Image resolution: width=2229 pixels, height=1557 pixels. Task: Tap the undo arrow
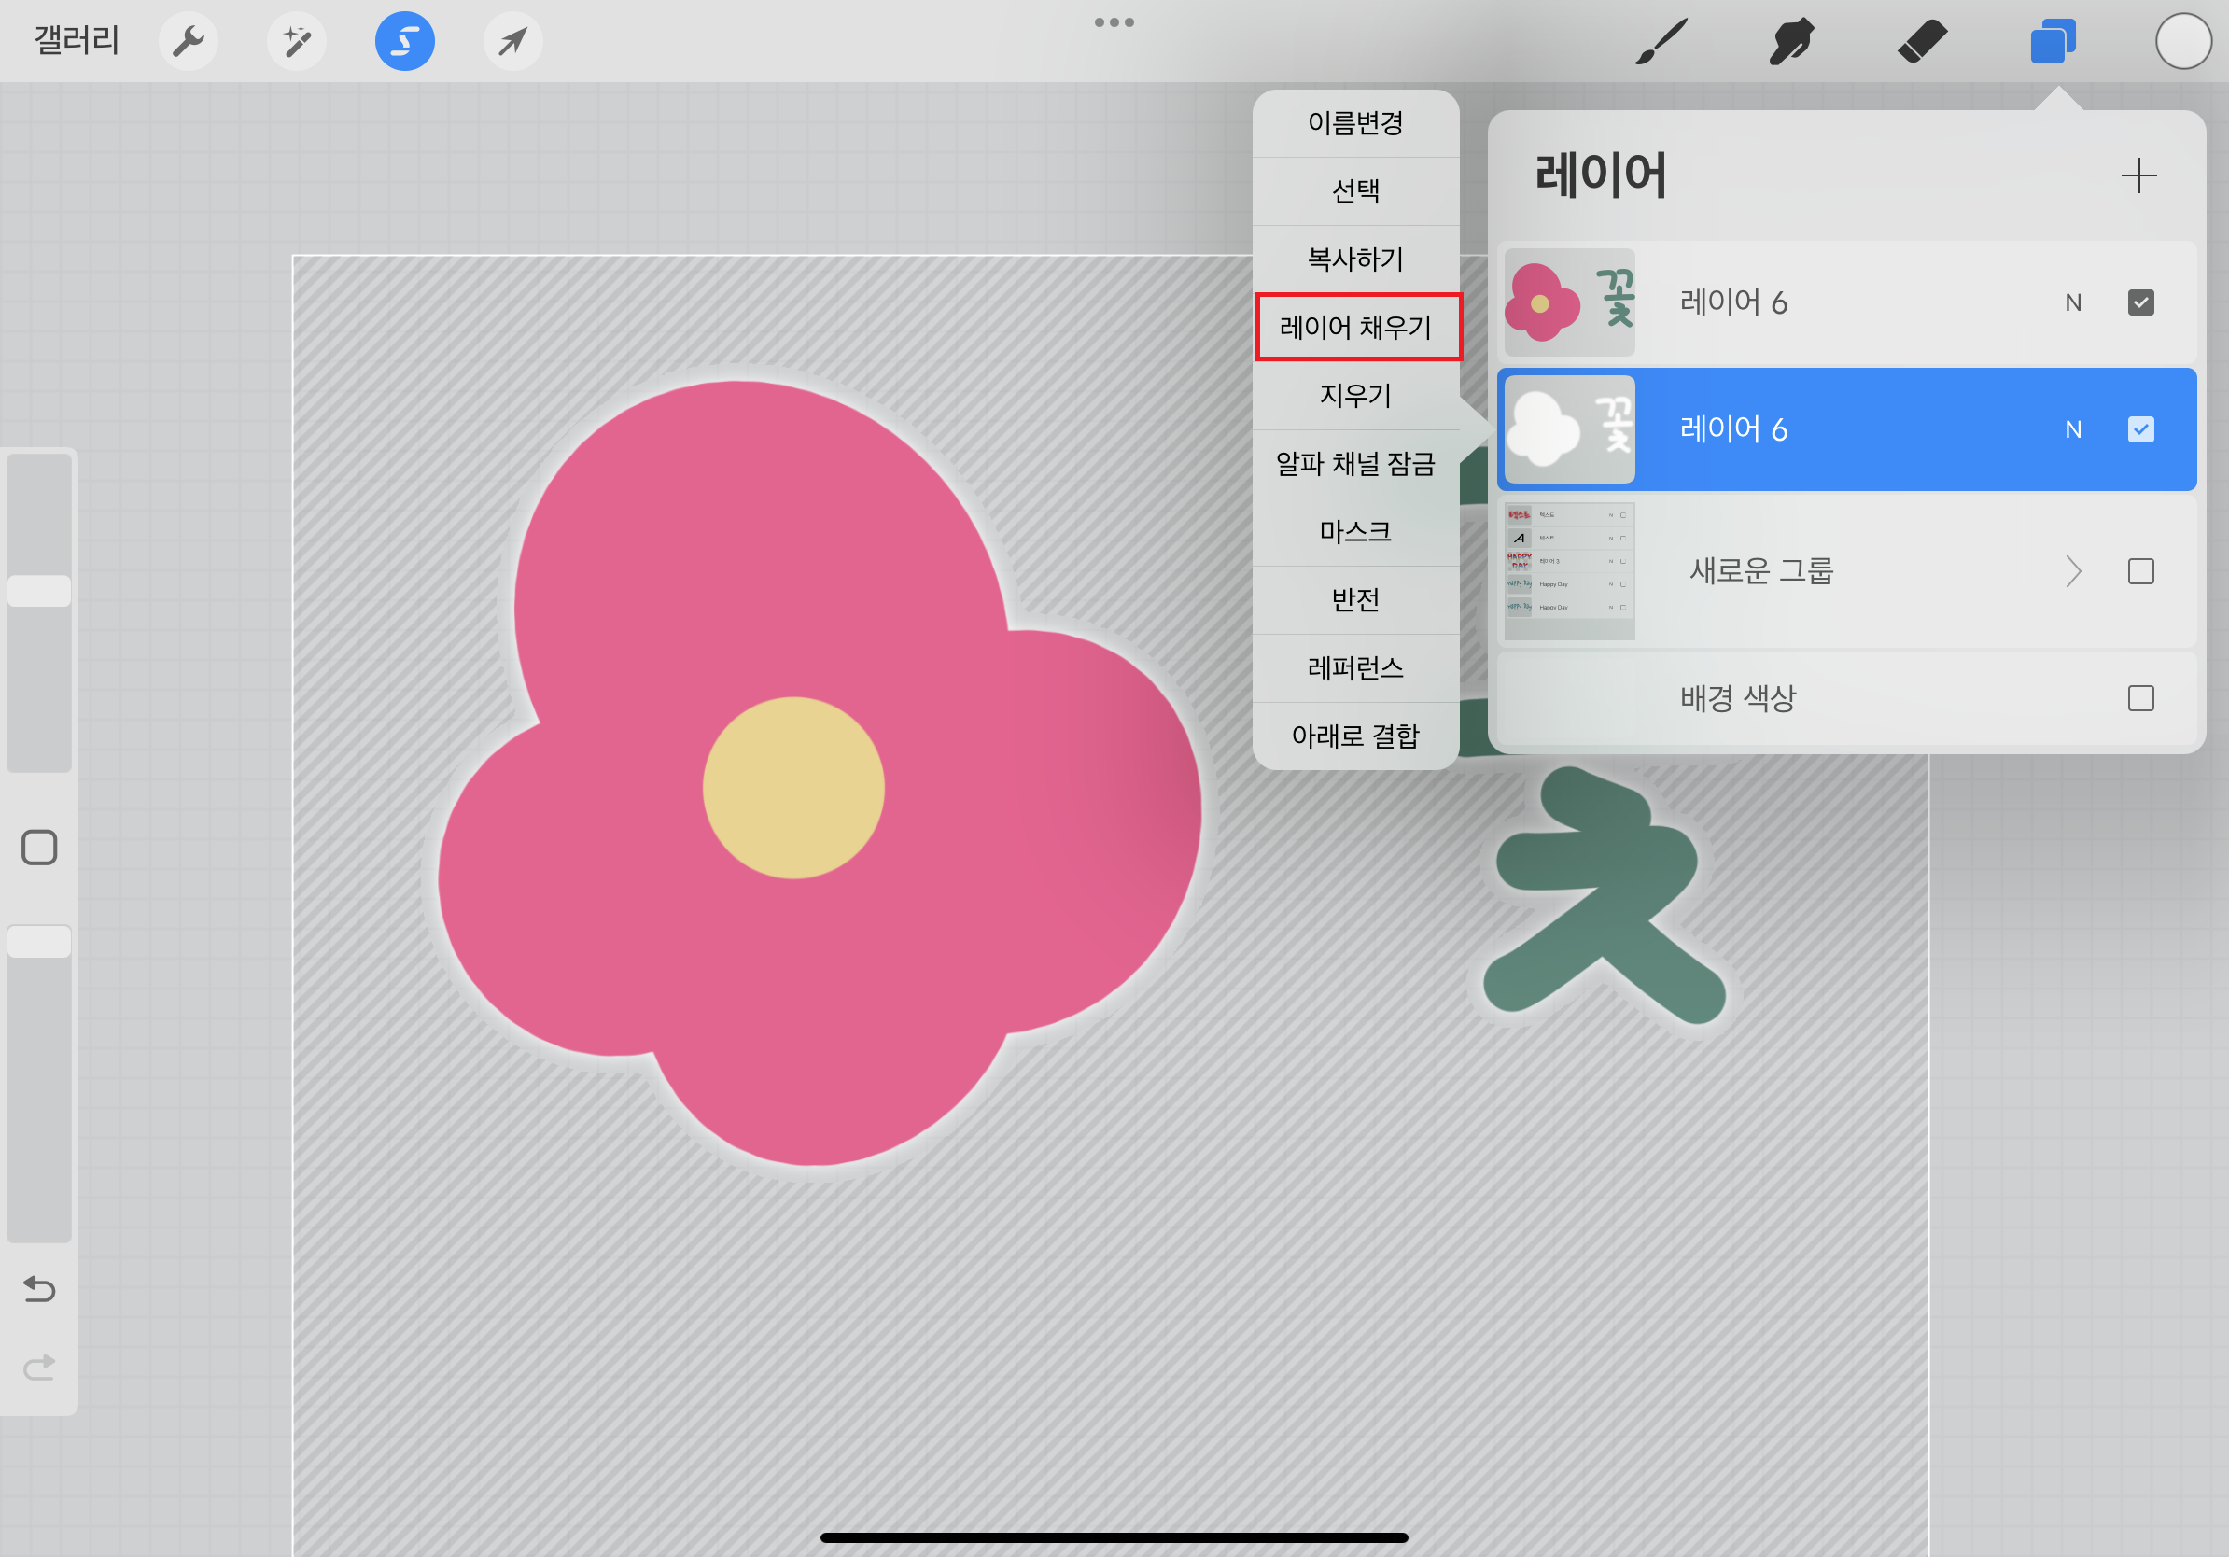(39, 1289)
